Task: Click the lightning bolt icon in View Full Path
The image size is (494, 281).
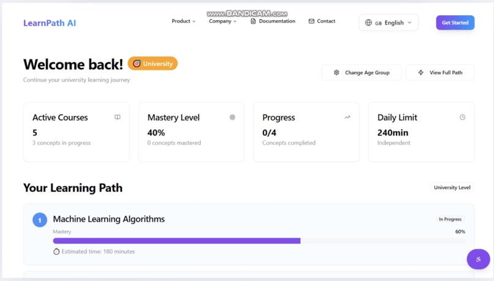Action: pos(420,73)
